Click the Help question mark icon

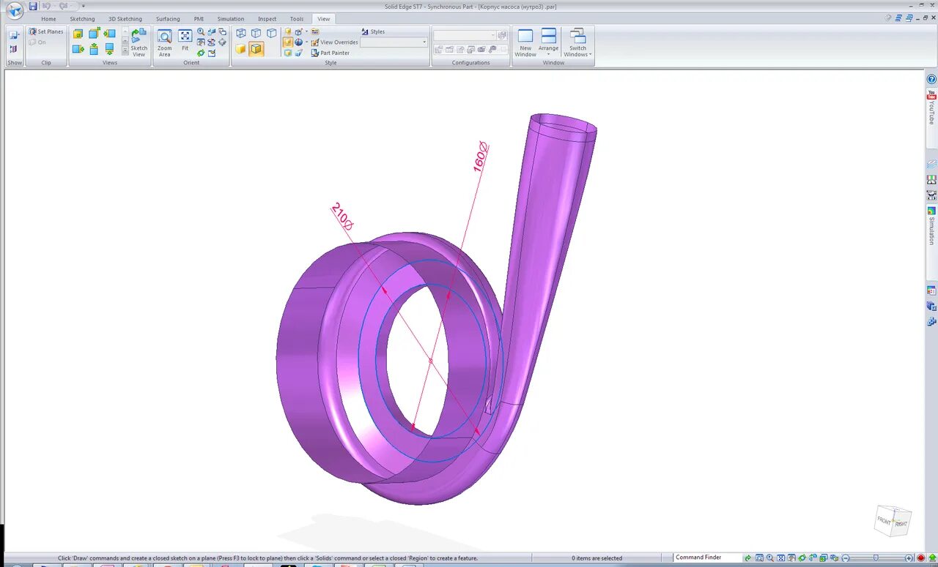(x=932, y=79)
